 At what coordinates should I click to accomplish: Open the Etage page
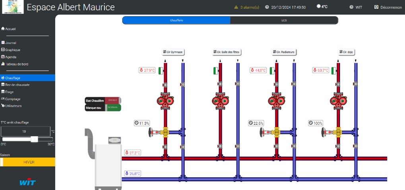click(x=8, y=92)
